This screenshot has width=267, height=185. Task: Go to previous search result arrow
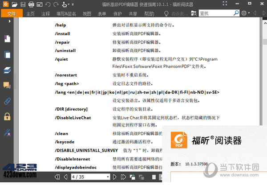click(255, 13)
